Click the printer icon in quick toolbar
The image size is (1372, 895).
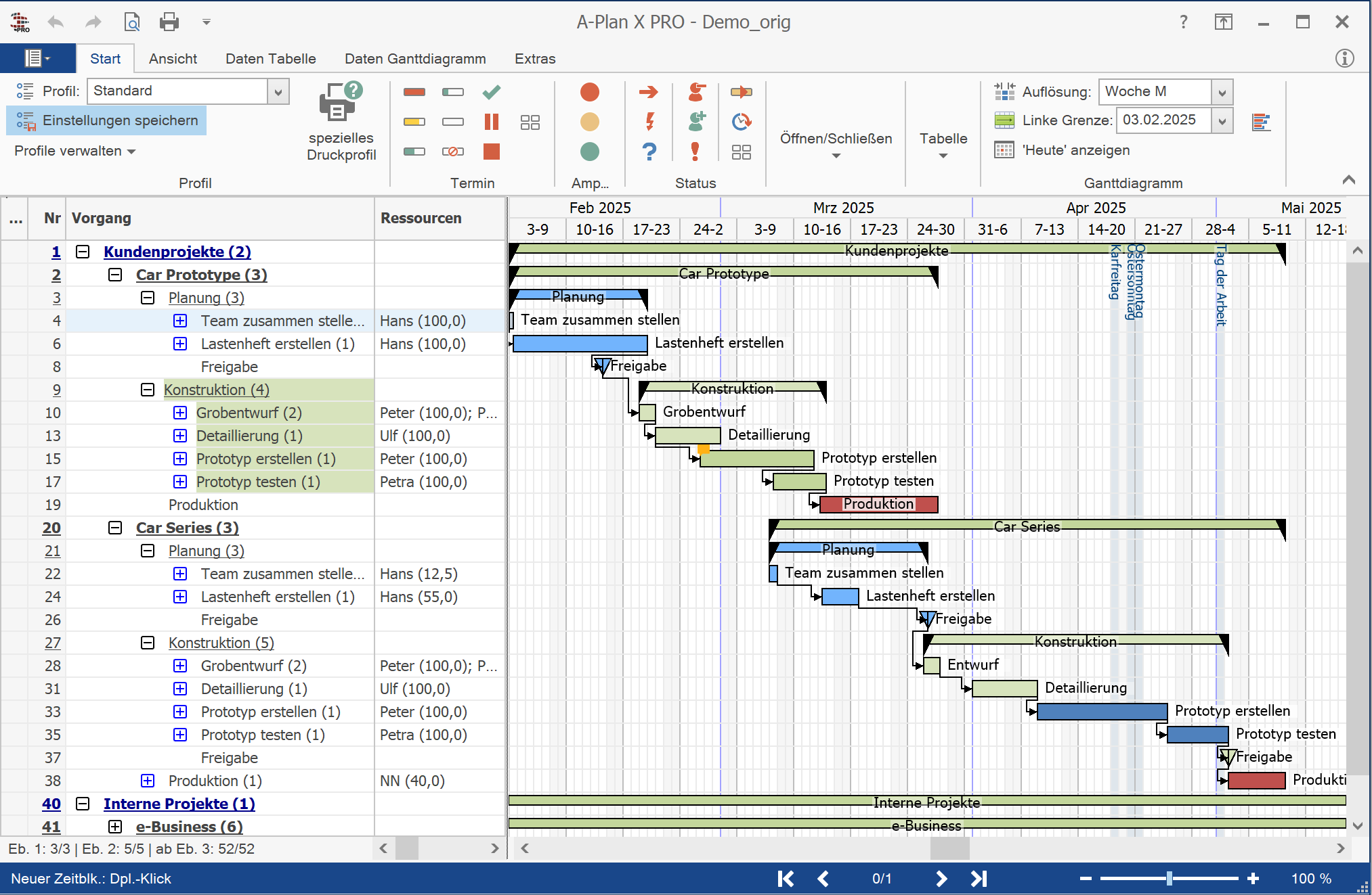point(169,22)
